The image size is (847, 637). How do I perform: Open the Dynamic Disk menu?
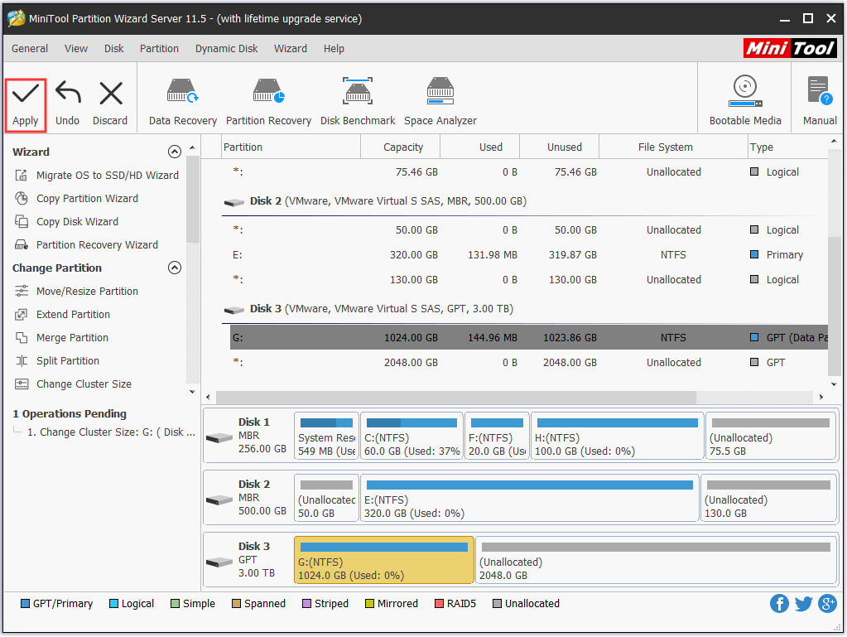226,49
